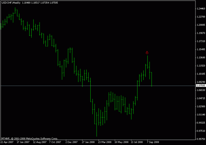Click the lowest price bar of March 2008

point(97,124)
